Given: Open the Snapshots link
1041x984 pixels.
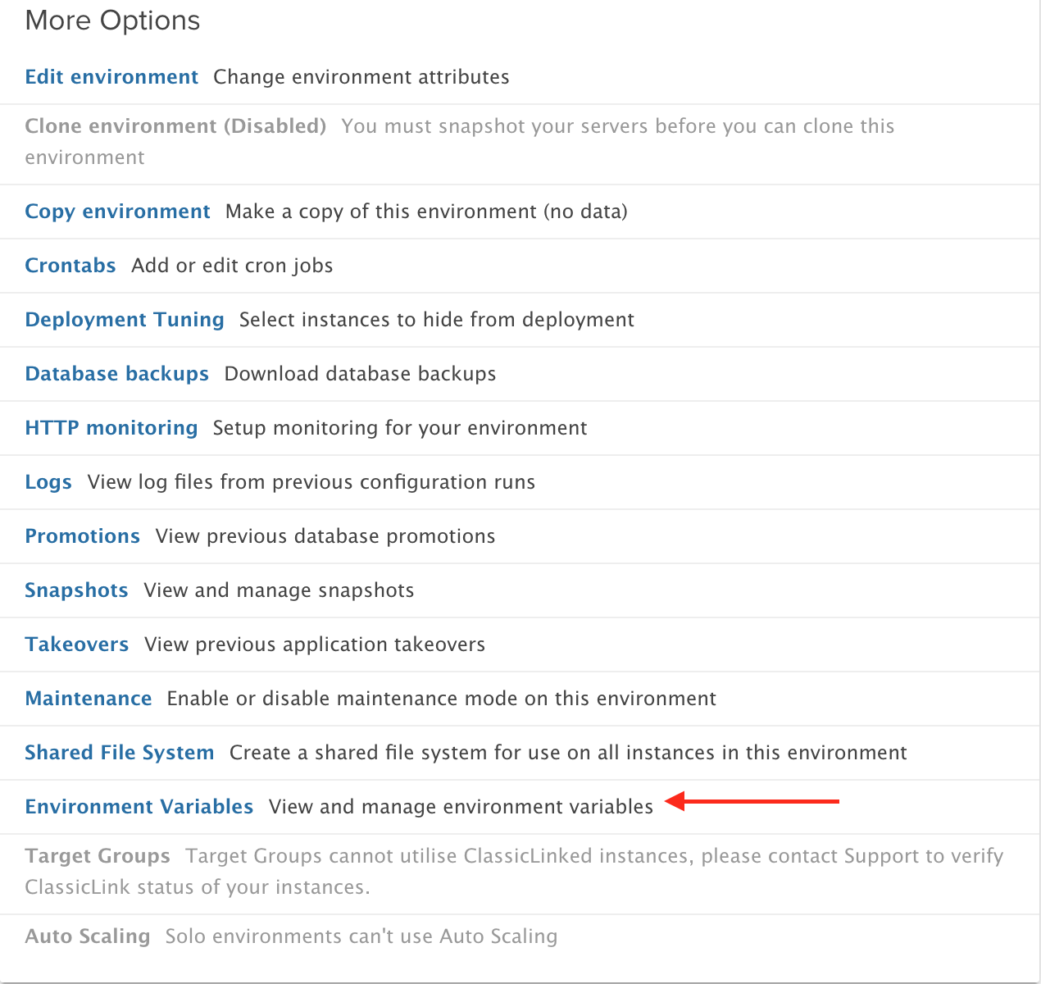Looking at the screenshot, I should point(76,590).
